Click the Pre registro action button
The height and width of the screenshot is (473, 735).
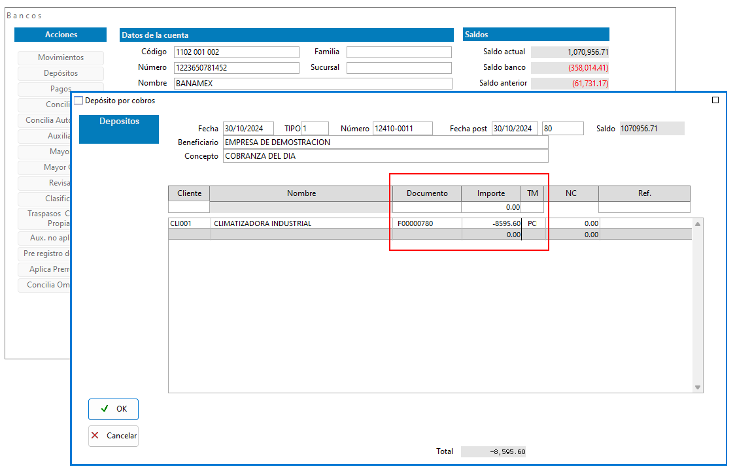point(45,253)
